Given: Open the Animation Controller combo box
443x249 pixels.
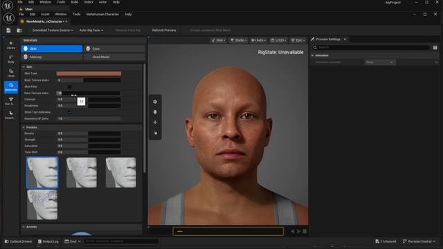Looking at the screenshot, I should click(x=380, y=62).
